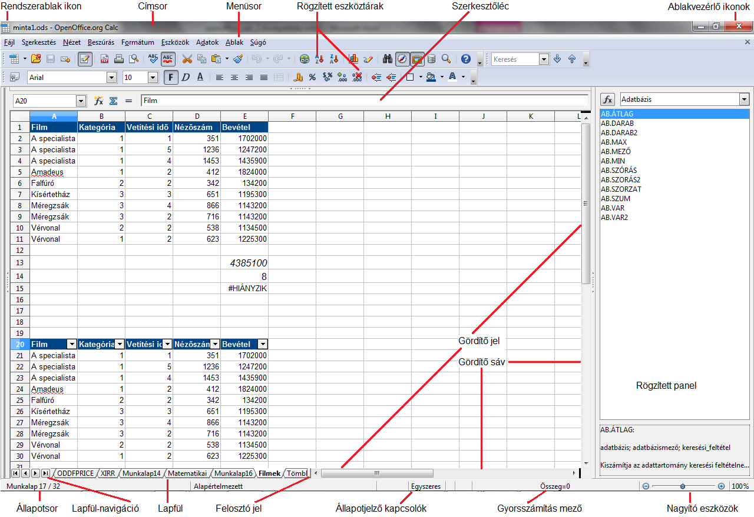
Task: Click the Print printer icon
Action: tap(119, 59)
